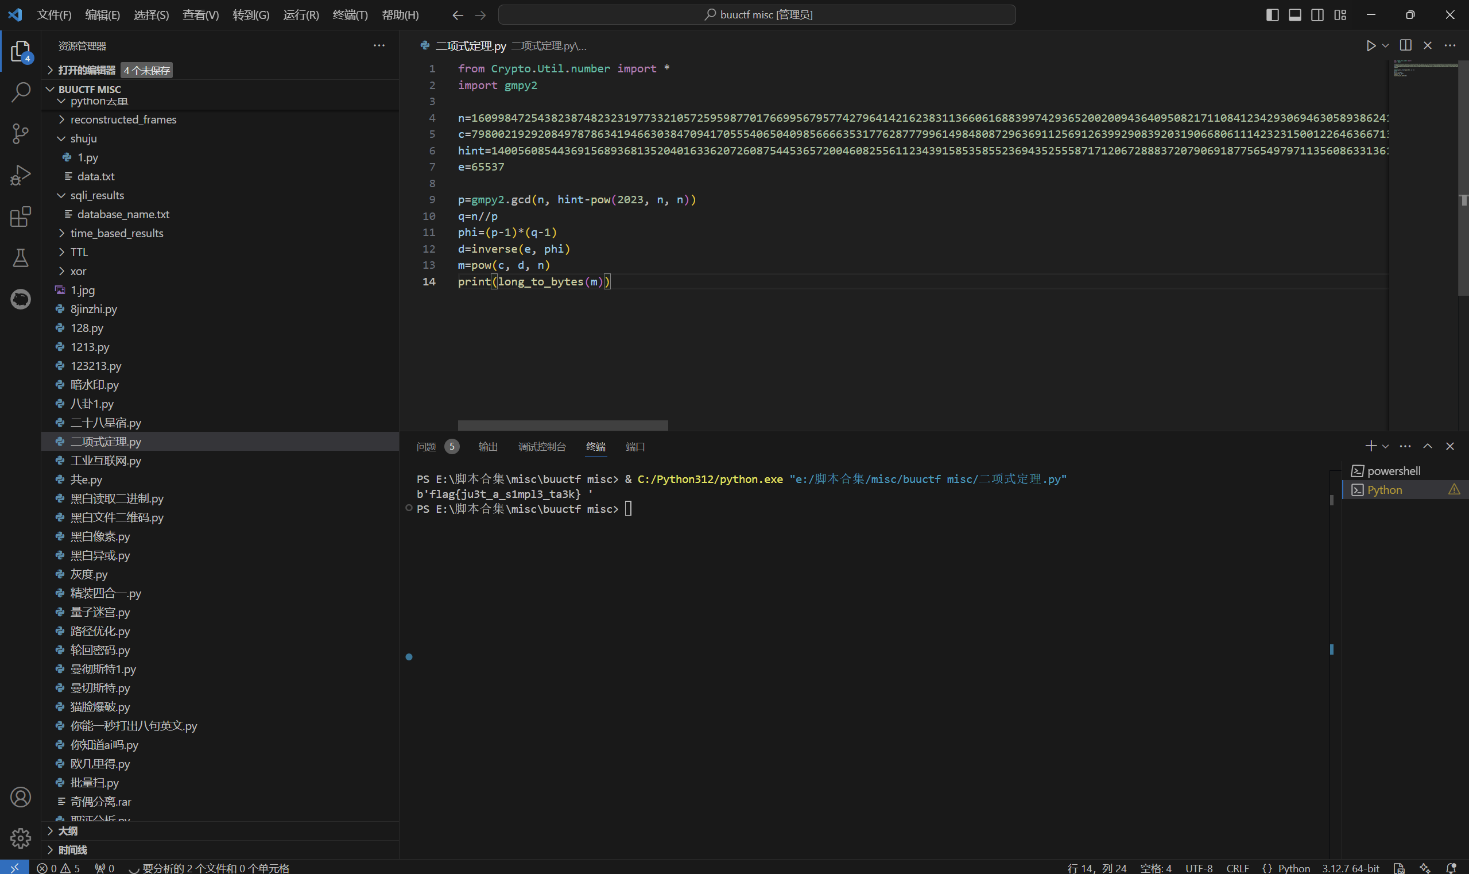The height and width of the screenshot is (874, 1469).
Task: Toggle primary side bar layout icon
Action: [x=1272, y=15]
